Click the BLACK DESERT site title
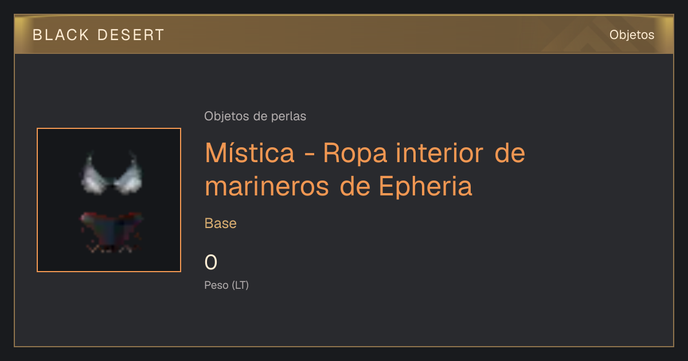This screenshot has width=688, height=361. tap(99, 35)
